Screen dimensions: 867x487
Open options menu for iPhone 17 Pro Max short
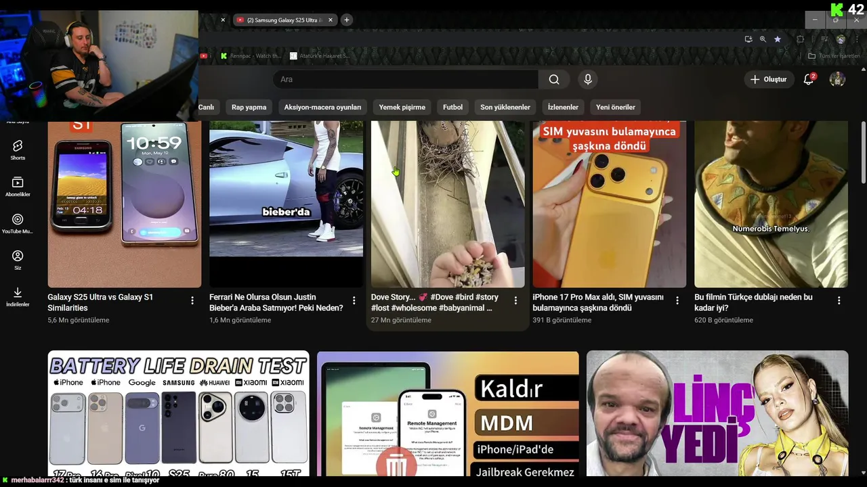677,300
